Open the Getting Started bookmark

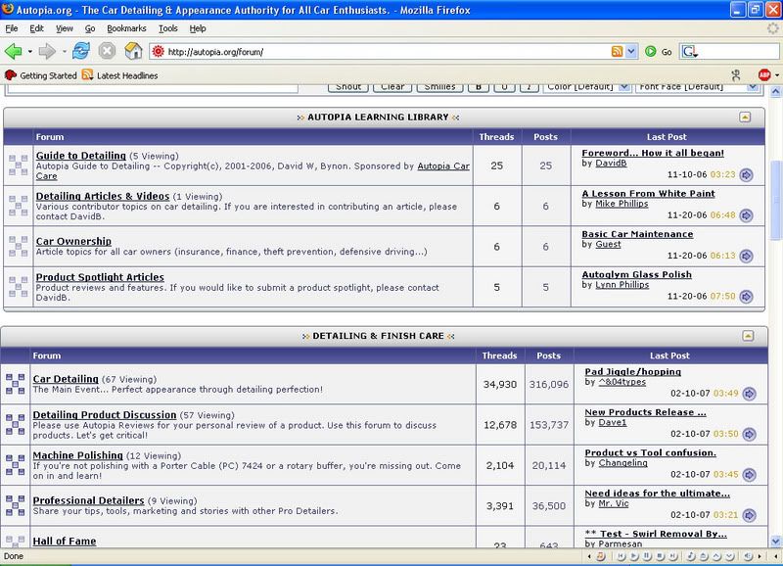pos(40,75)
